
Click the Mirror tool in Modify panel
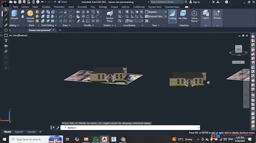78,12
